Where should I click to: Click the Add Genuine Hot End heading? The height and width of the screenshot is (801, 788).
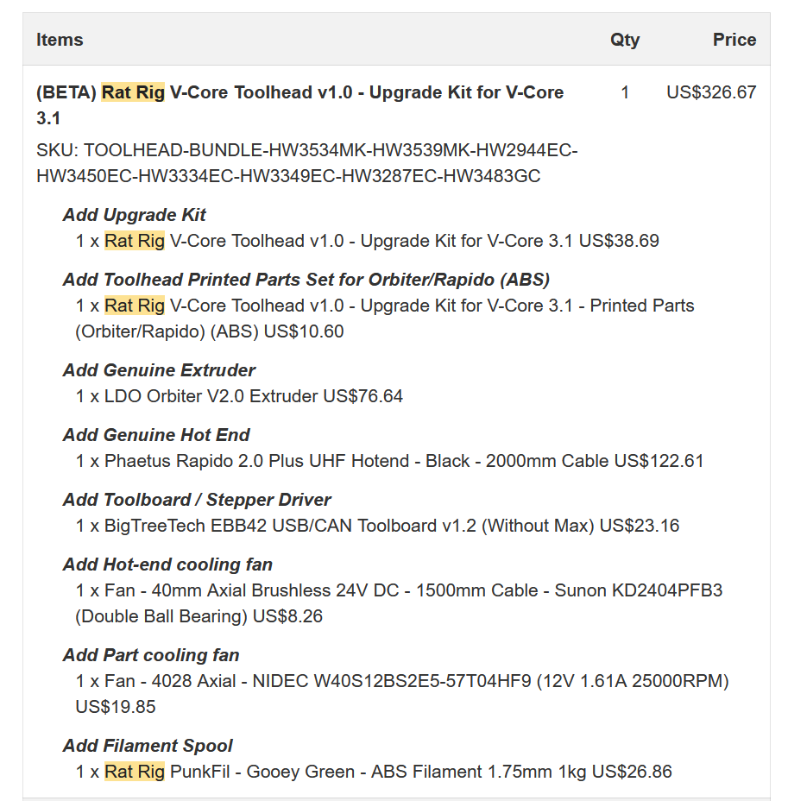(156, 435)
